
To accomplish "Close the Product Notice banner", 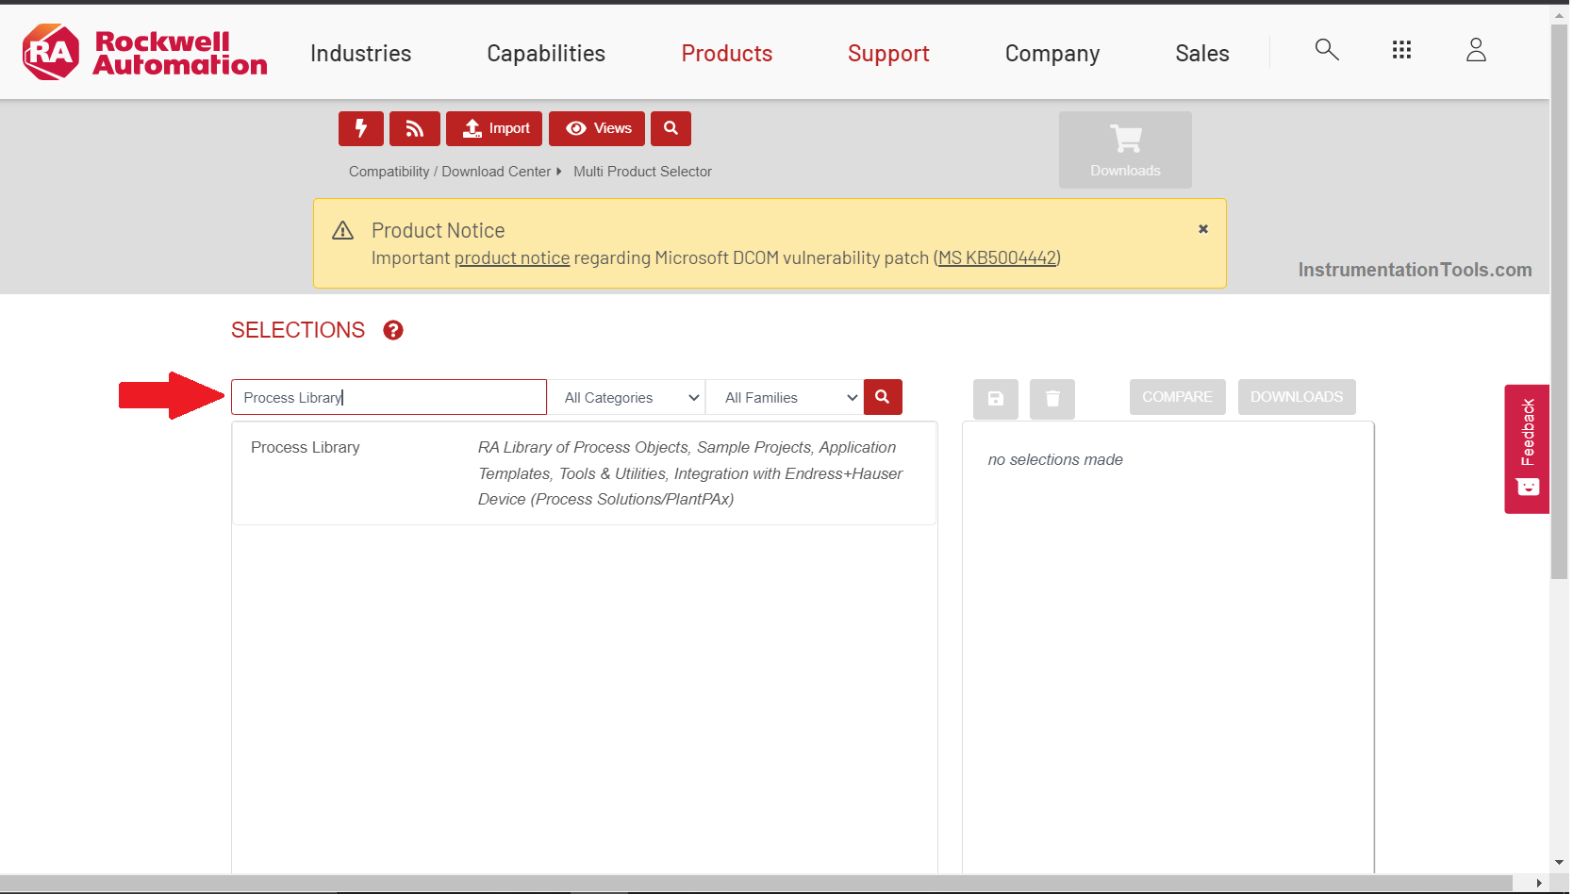I will 1203,229.
